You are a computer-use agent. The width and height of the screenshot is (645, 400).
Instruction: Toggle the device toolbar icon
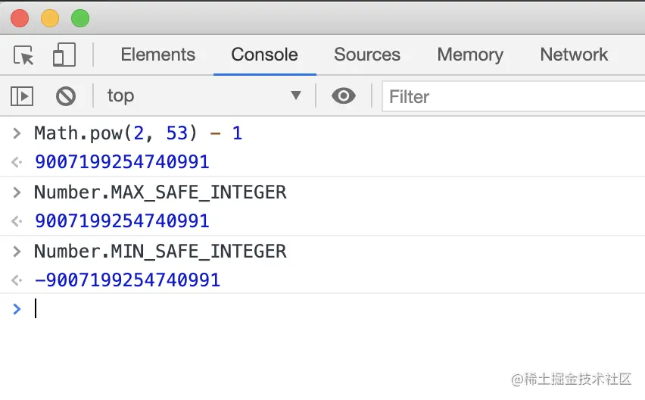(x=64, y=55)
